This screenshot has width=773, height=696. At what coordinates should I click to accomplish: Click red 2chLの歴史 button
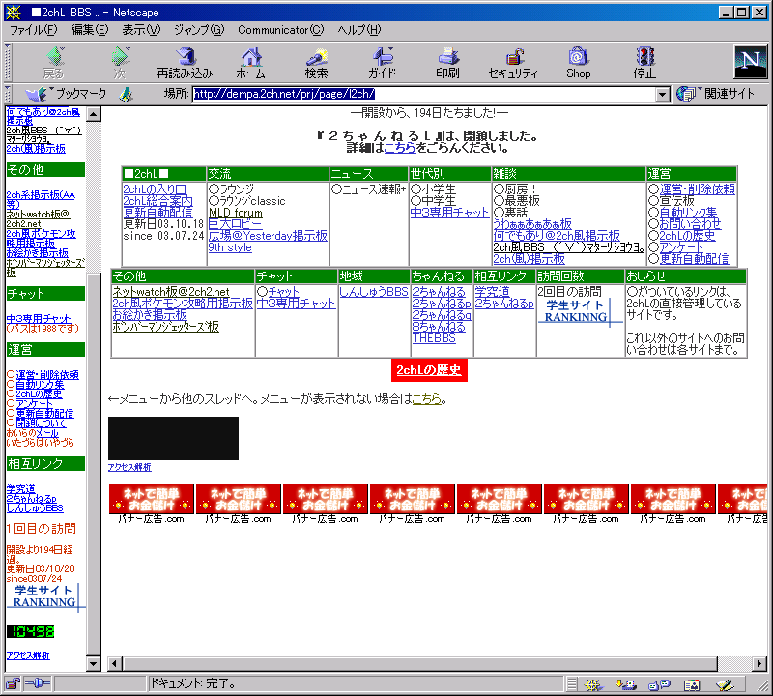point(429,370)
